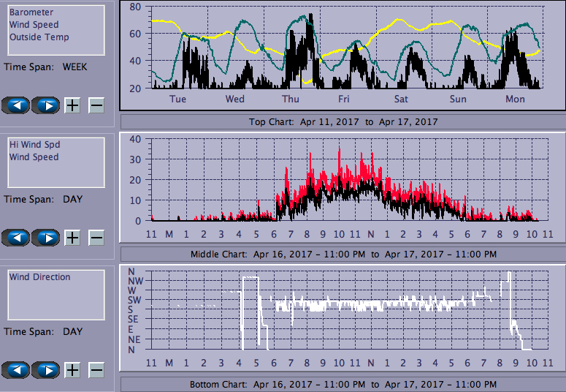Click the minus button for middle chart
The width and height of the screenshot is (566, 392).
pyautogui.click(x=96, y=238)
